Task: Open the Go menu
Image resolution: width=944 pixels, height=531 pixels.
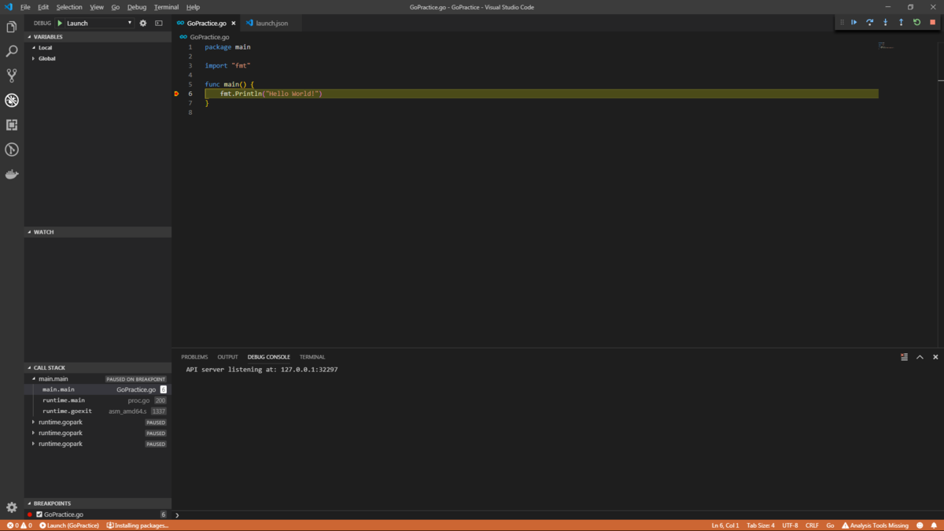Action: pyautogui.click(x=116, y=7)
